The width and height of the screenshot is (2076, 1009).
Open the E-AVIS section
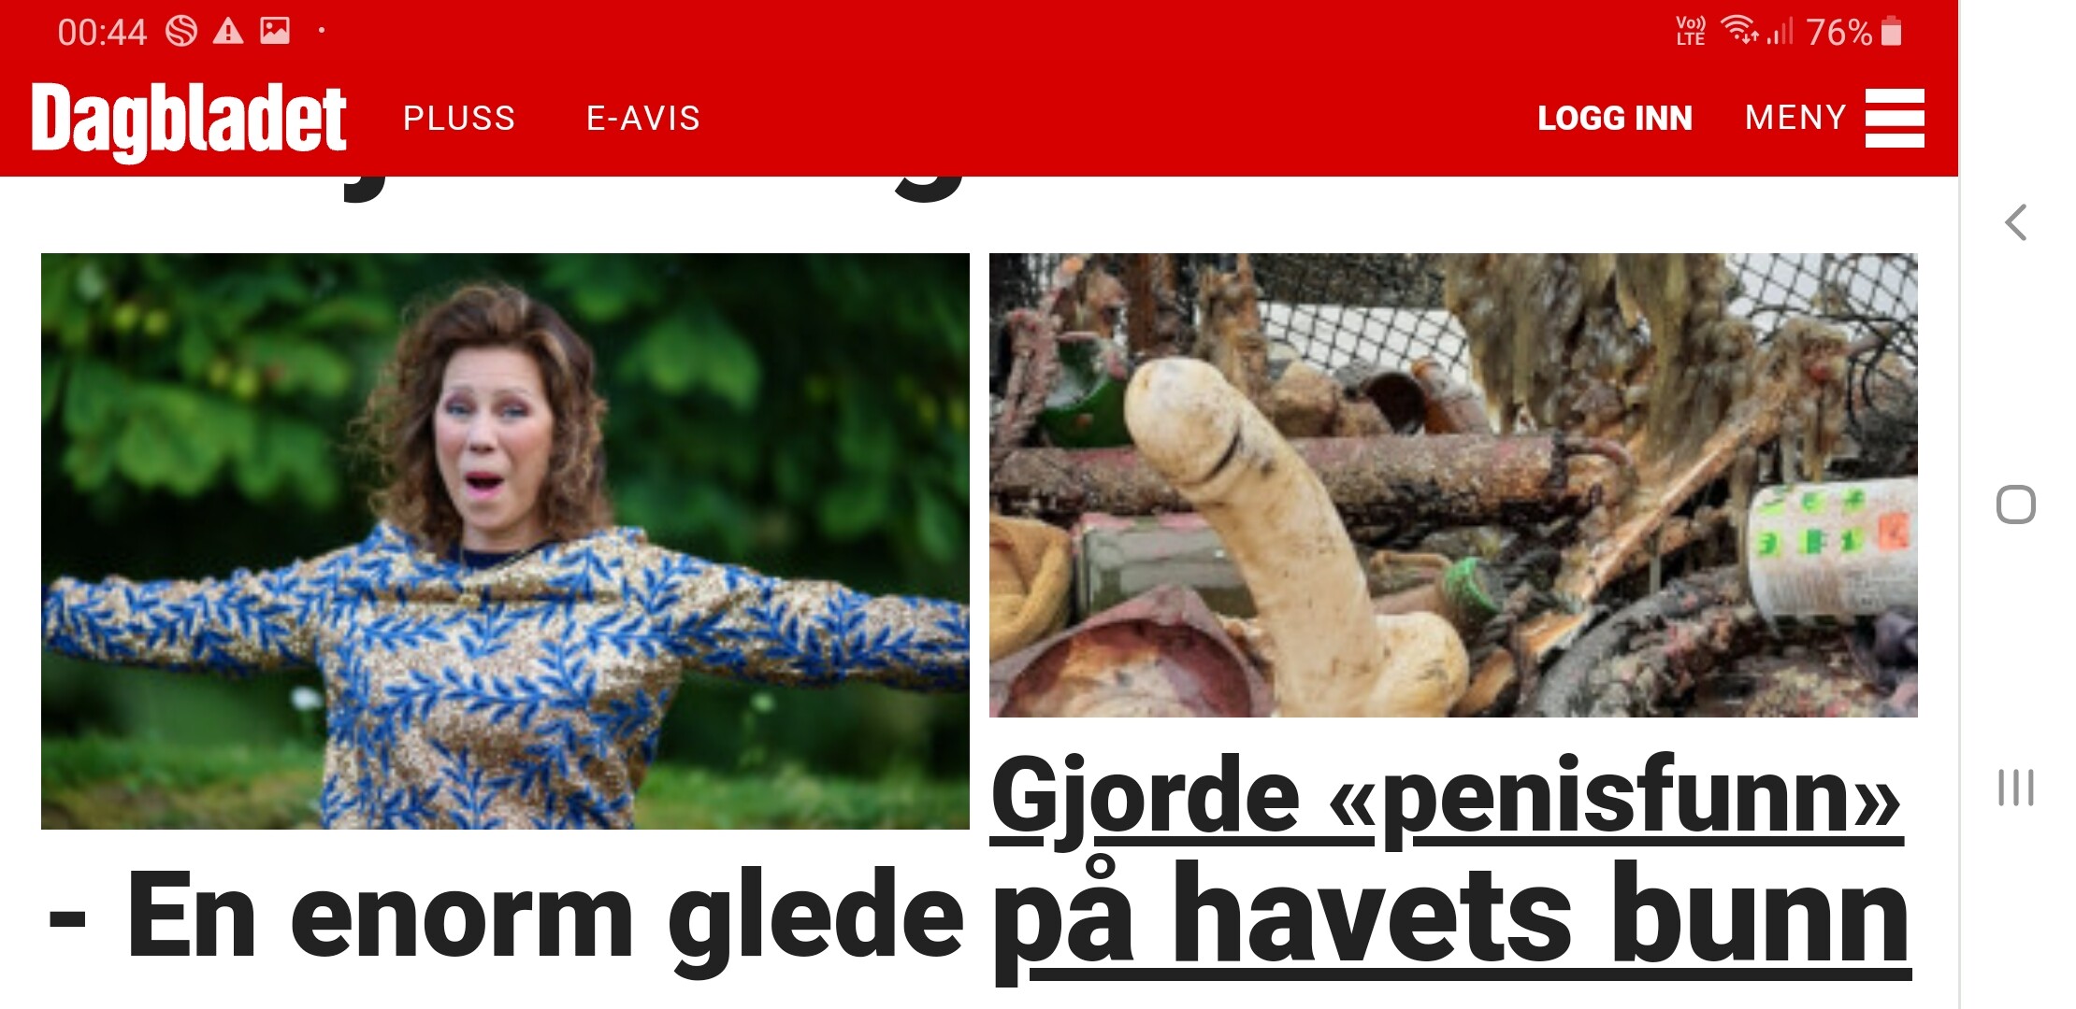643,119
